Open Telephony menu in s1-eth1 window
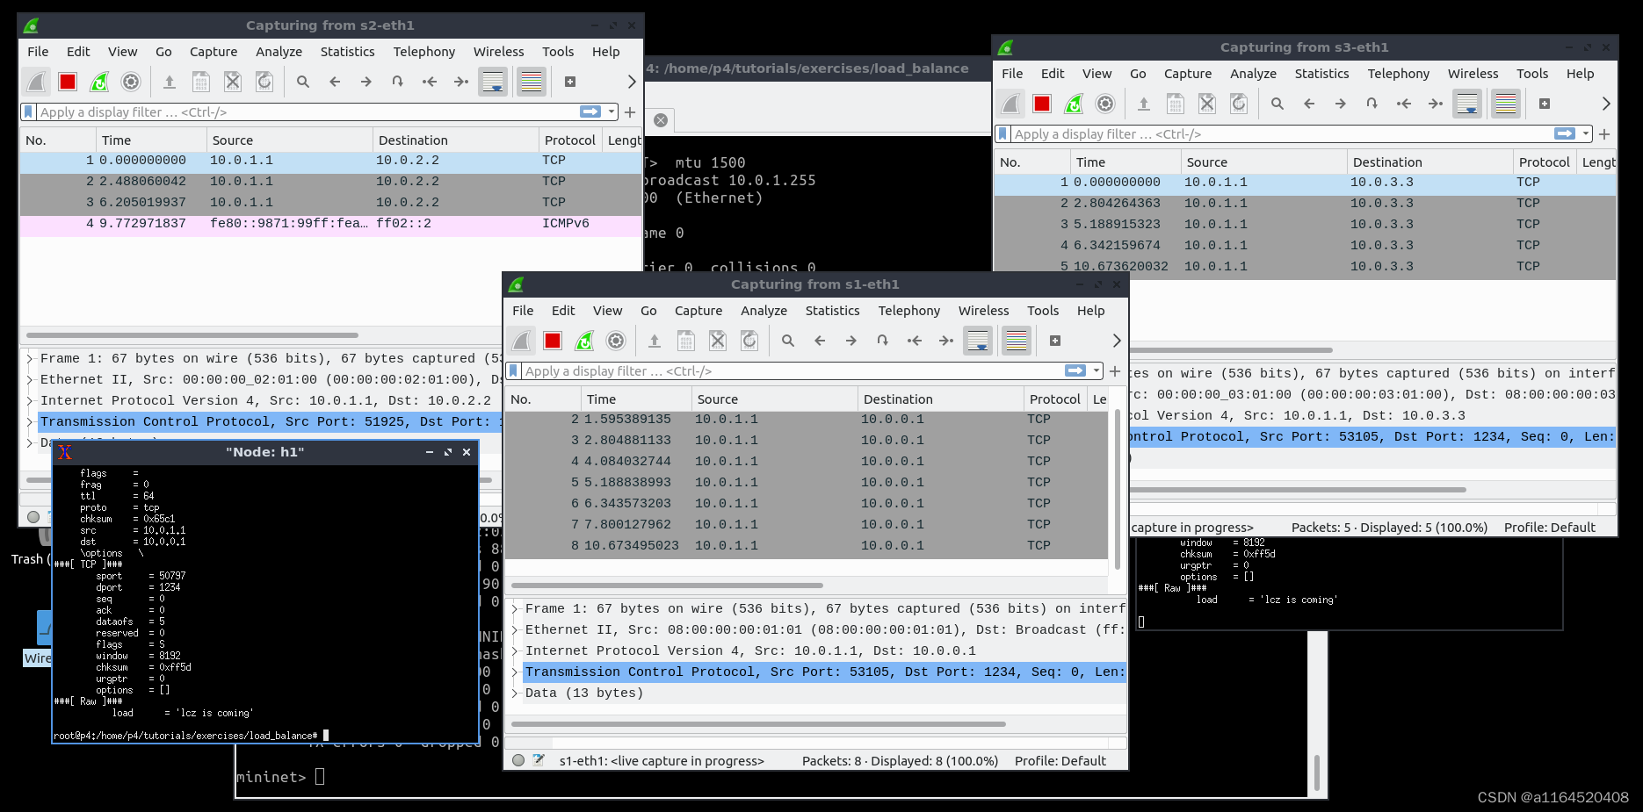1643x812 pixels. pos(908,311)
